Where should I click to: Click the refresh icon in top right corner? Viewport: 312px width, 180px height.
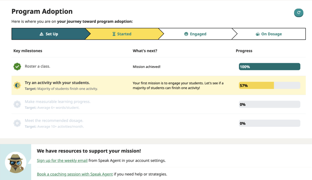(x=299, y=13)
